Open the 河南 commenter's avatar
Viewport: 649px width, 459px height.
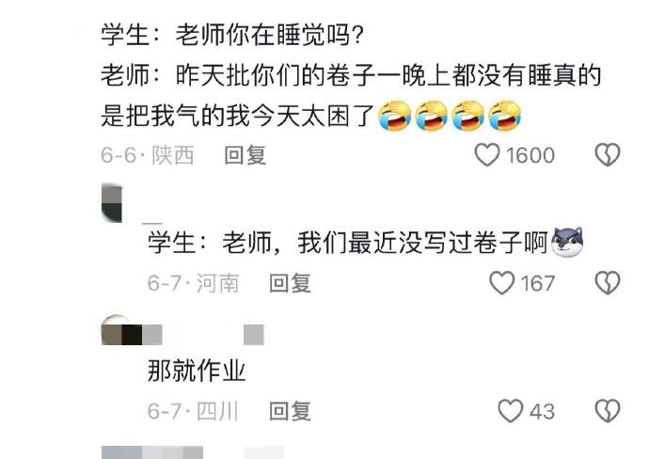pyautogui.click(x=112, y=203)
